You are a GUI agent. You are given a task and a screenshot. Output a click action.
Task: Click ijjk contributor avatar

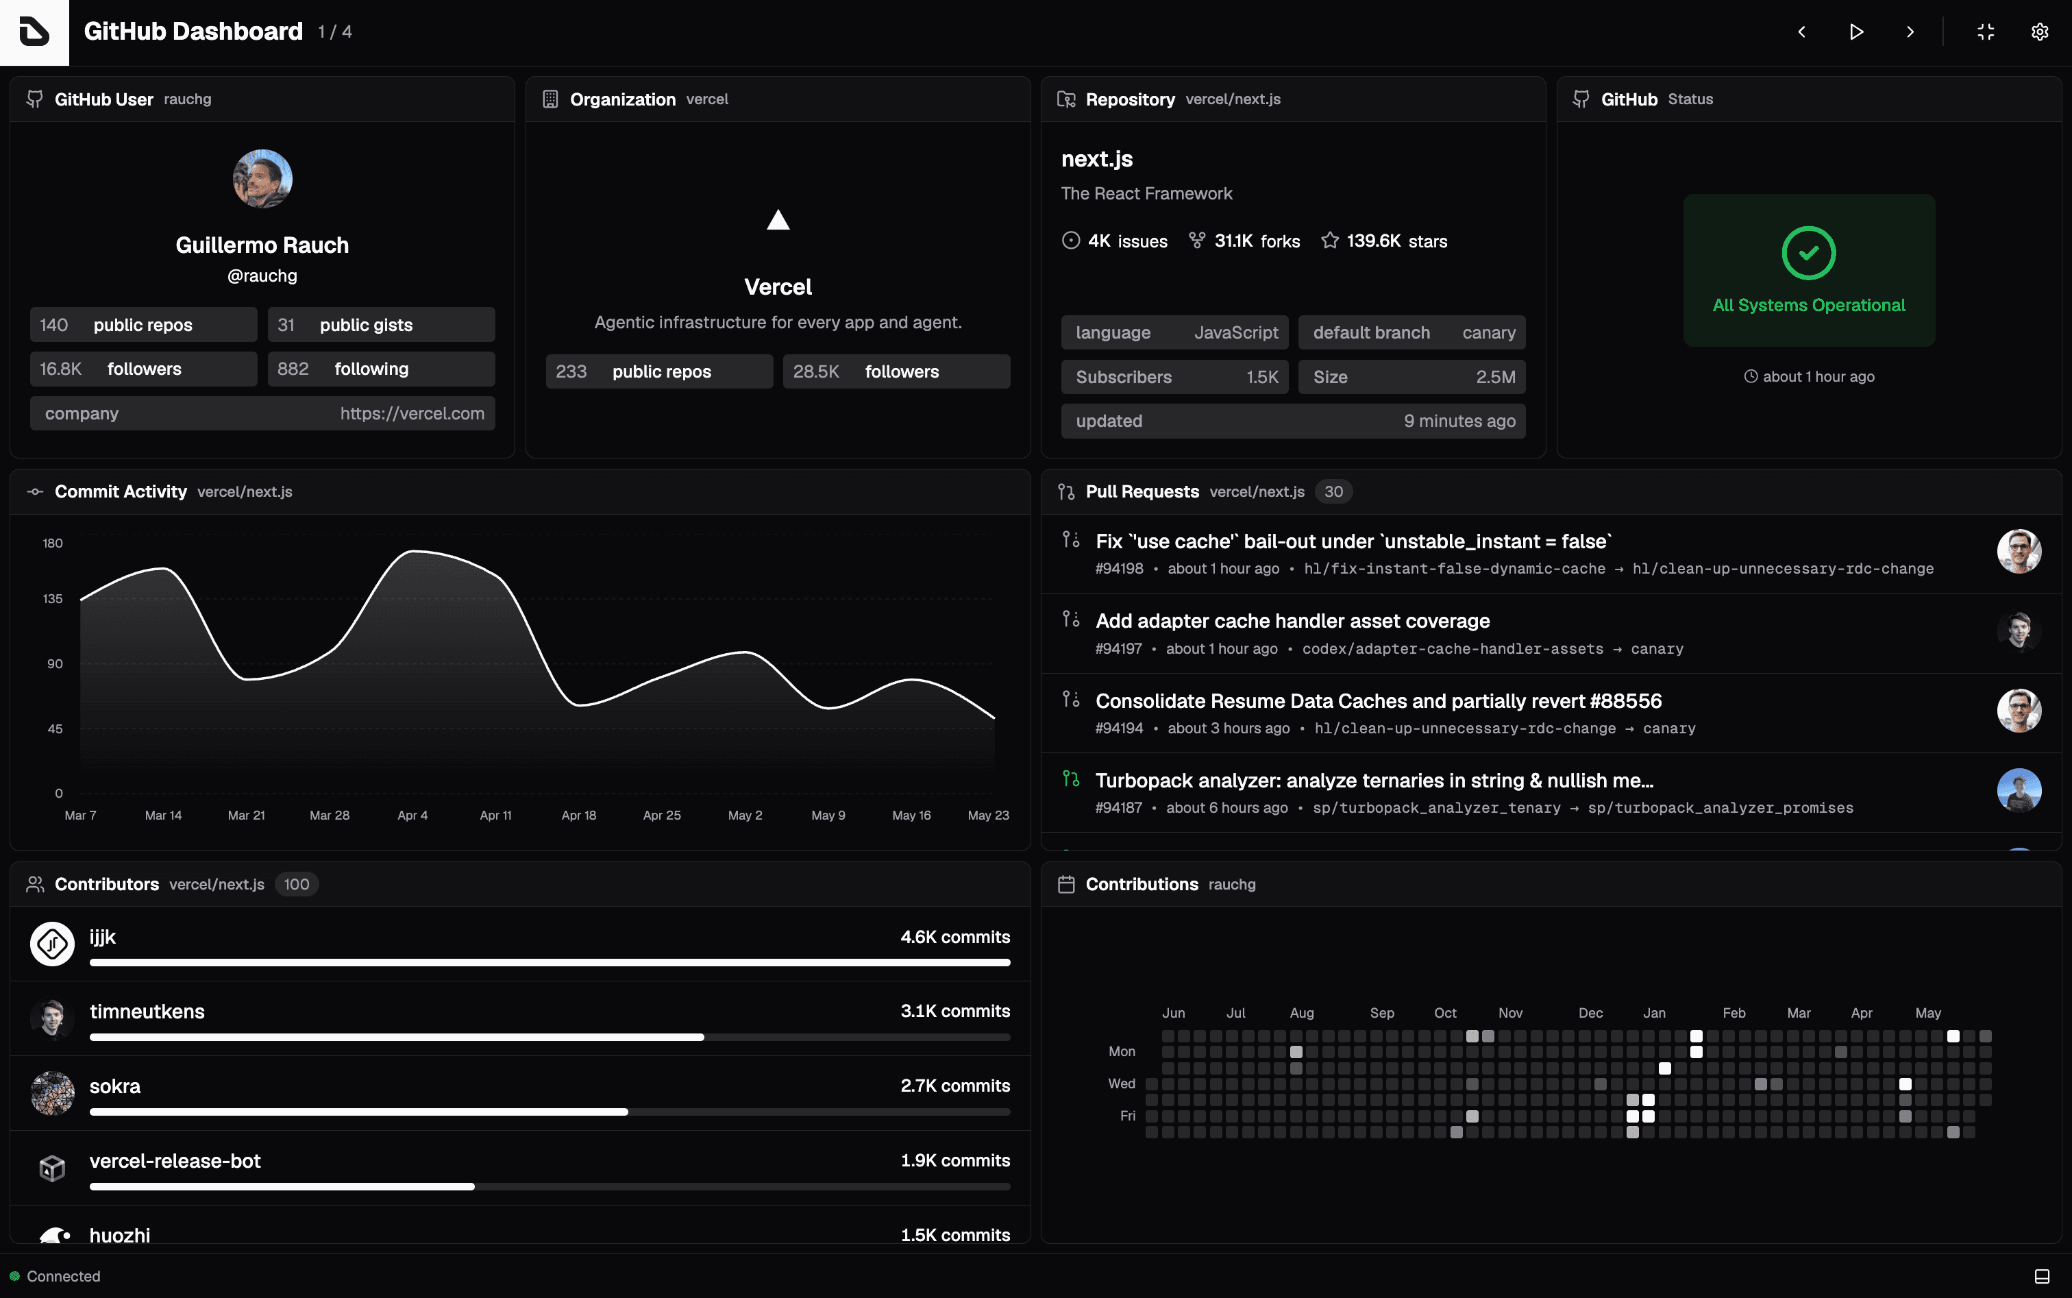tap(52, 944)
